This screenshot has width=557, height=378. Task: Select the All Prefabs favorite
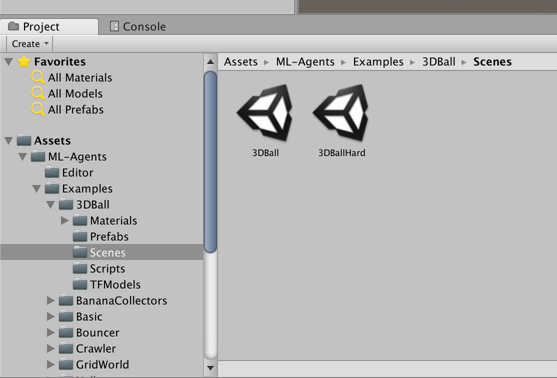point(75,109)
